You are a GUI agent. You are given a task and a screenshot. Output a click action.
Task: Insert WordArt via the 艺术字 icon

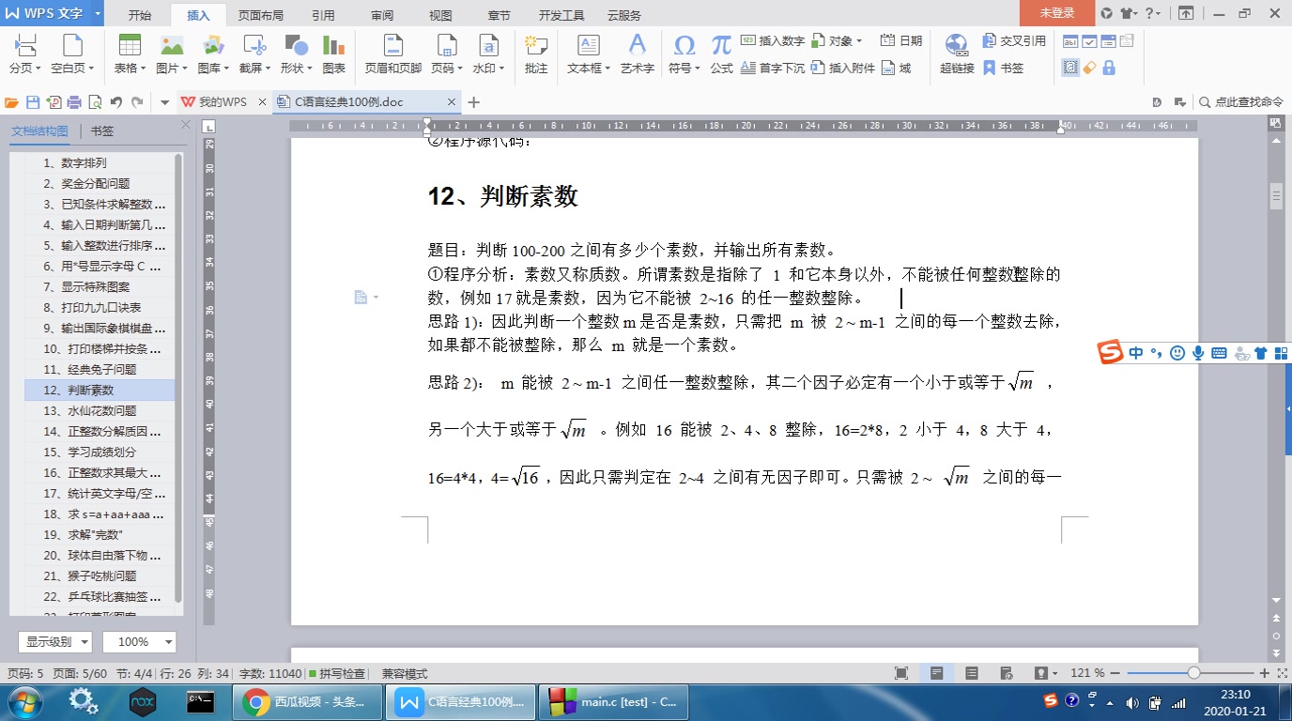[x=637, y=52]
